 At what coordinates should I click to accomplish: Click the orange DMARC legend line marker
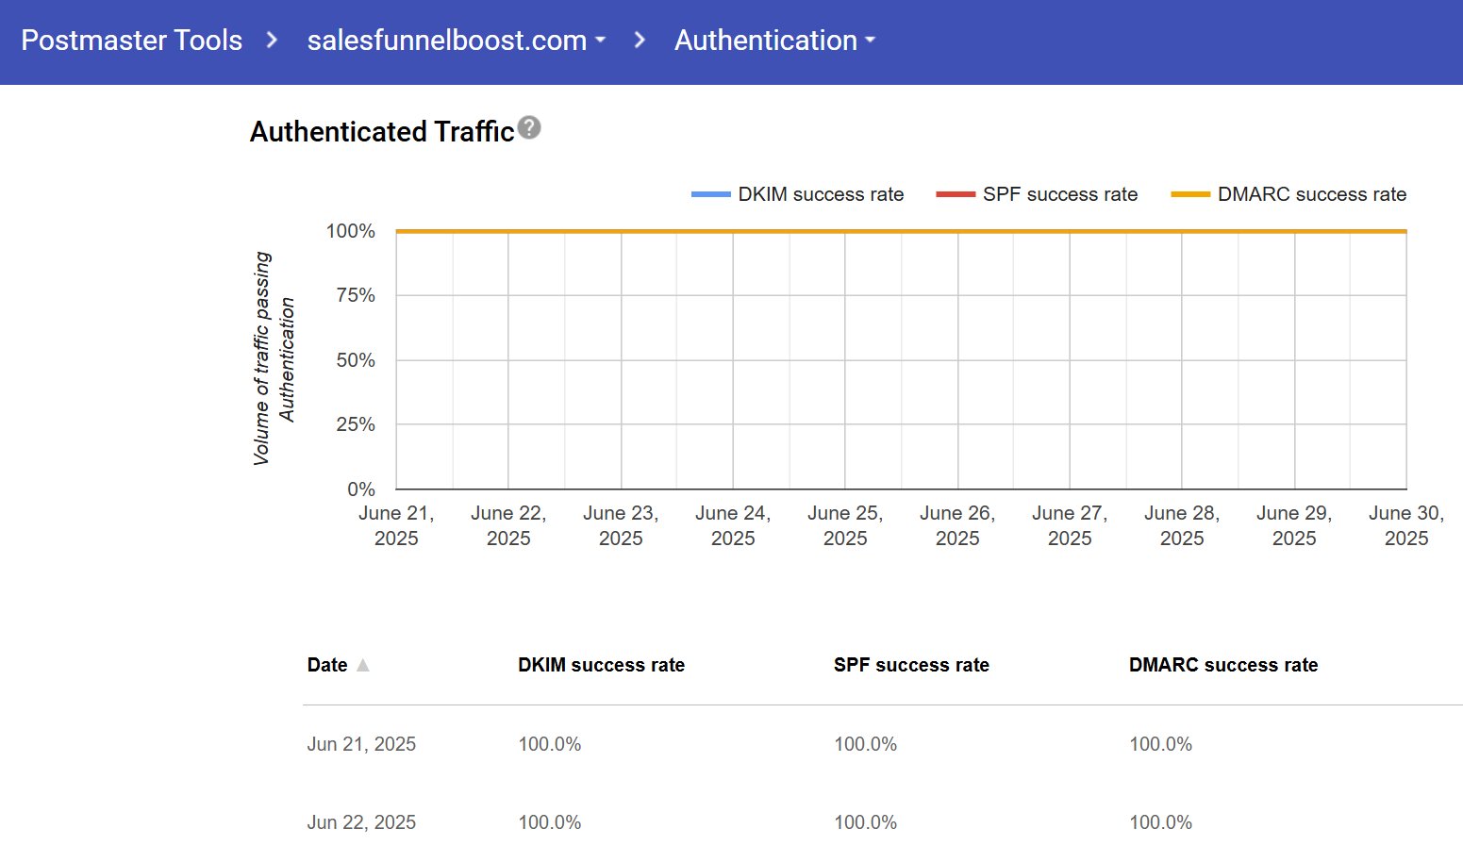tap(1189, 194)
